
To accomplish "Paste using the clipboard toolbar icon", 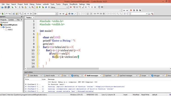I will tap(25, 7).
